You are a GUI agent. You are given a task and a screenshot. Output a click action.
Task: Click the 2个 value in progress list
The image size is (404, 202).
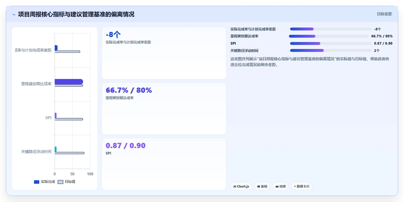(377, 50)
